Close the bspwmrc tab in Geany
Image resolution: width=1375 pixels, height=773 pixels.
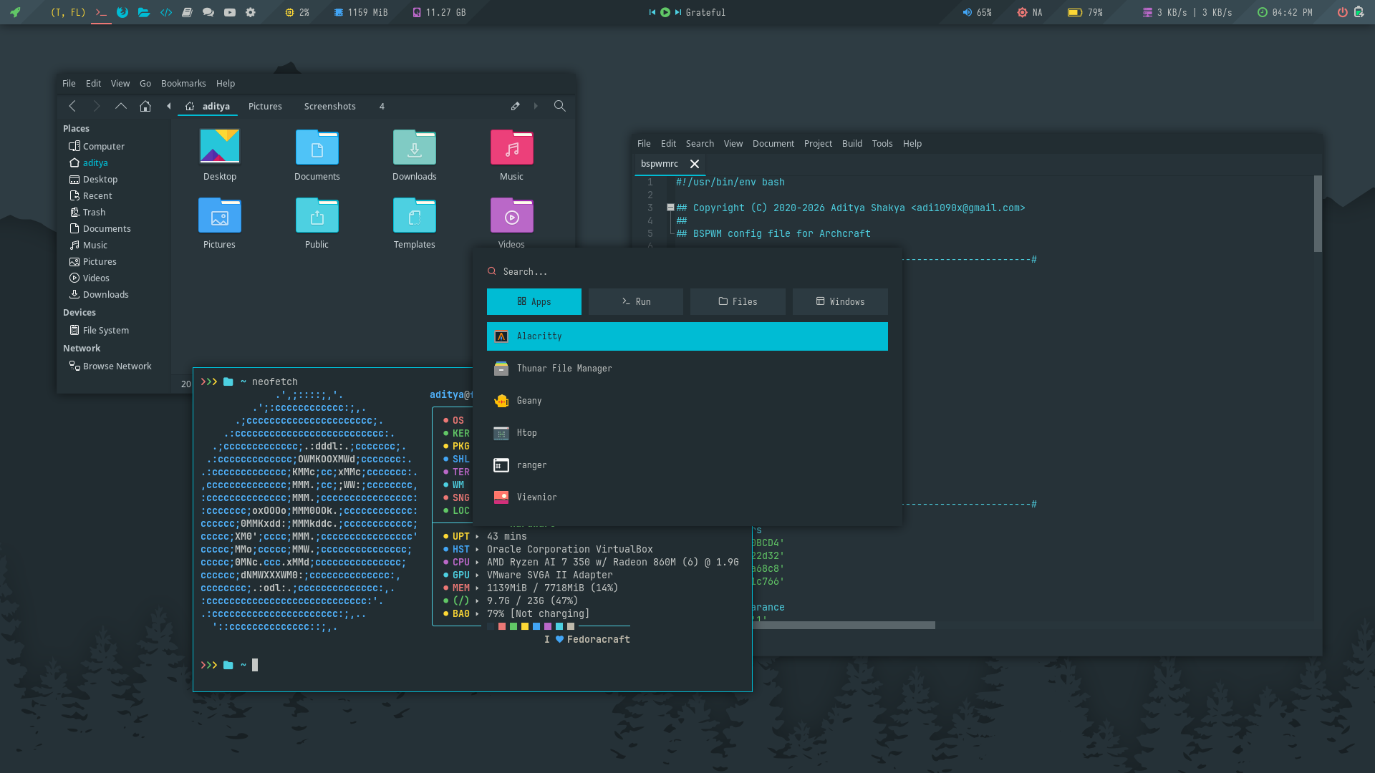click(x=695, y=164)
